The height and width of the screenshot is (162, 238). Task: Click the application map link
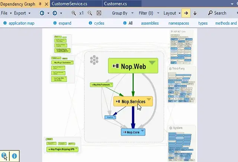21,23
